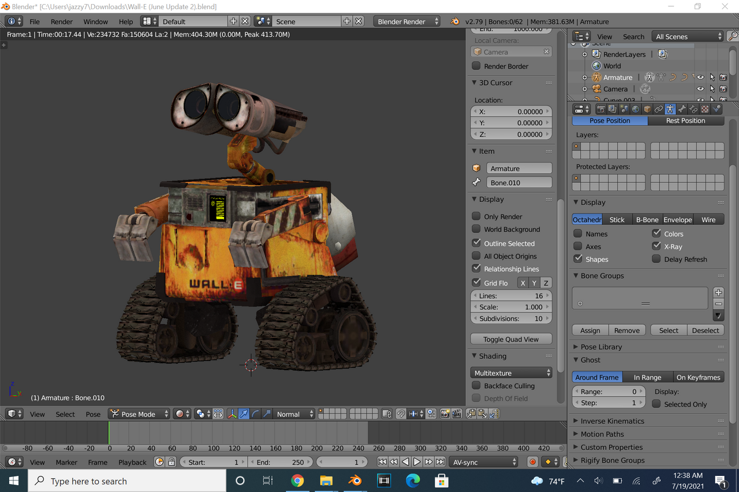
Task: Open the Render properties tab camera icon
Action: tap(601, 108)
